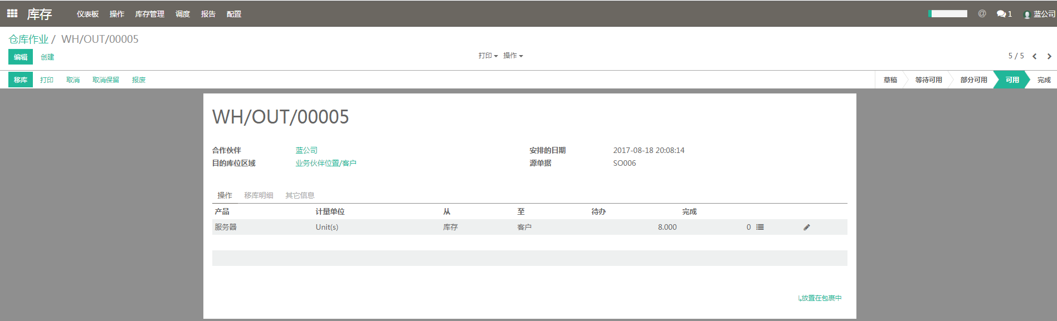Open the 报告 menu
This screenshot has width=1057, height=321.
(x=208, y=14)
